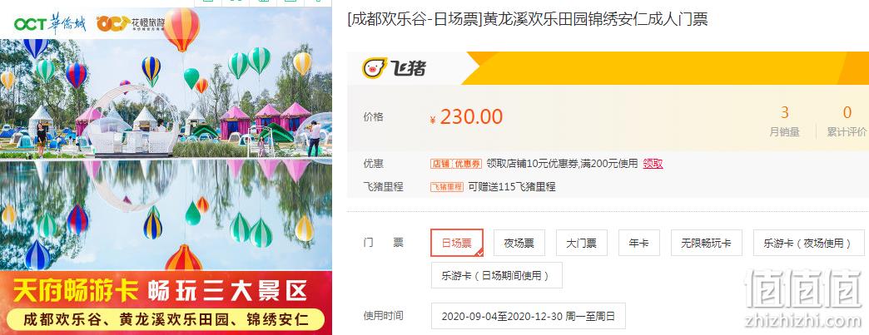Choose the 无限畅玩卡 option
The width and height of the screenshot is (869, 335).
coord(706,243)
